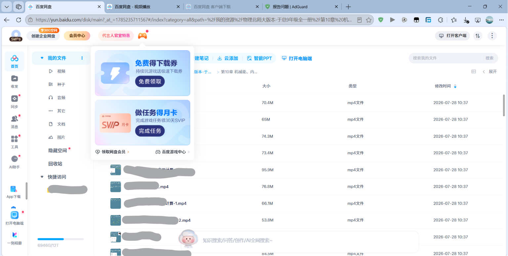This screenshot has width=508, height=256.
Task: Open browser settings ellipsis menu
Action: pyautogui.click(x=501, y=20)
